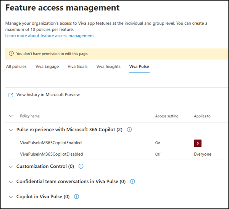
Task: Click the Policy name column header
Action: [x=30, y=116]
